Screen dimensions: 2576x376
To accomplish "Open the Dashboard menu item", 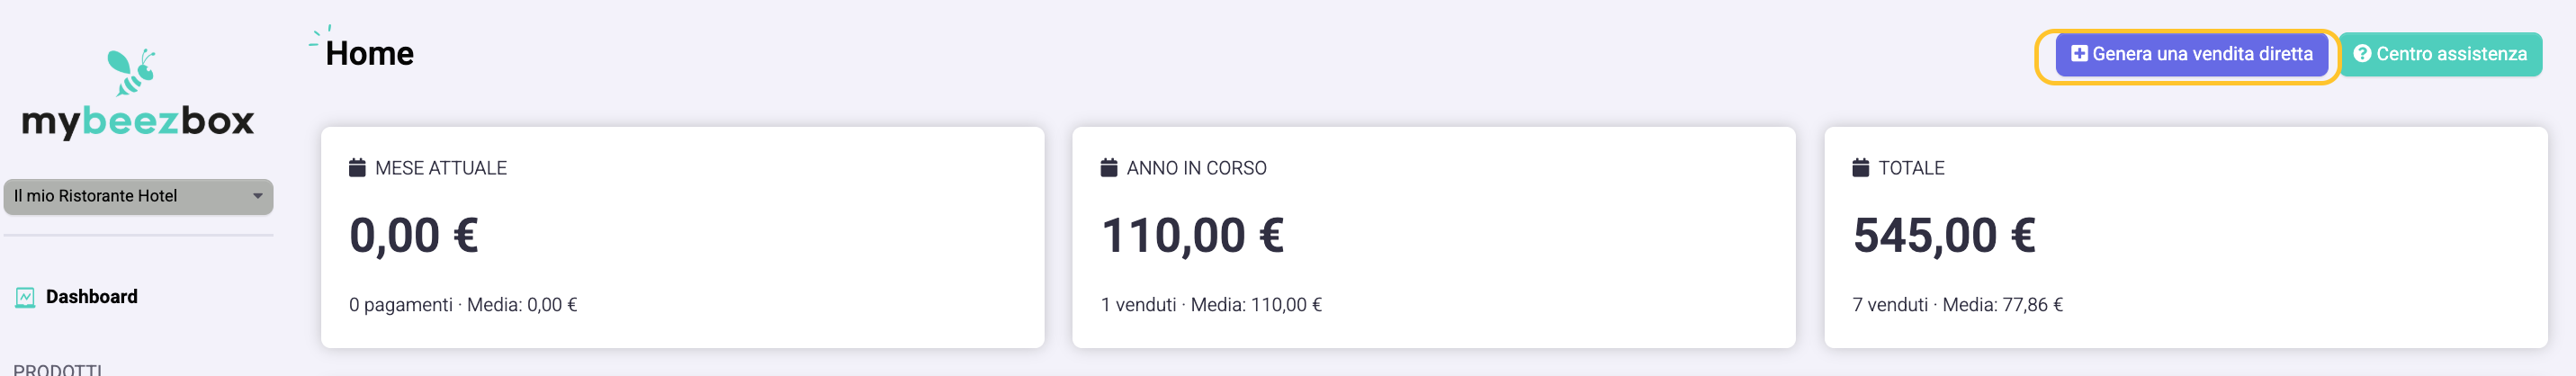I will click(x=91, y=297).
